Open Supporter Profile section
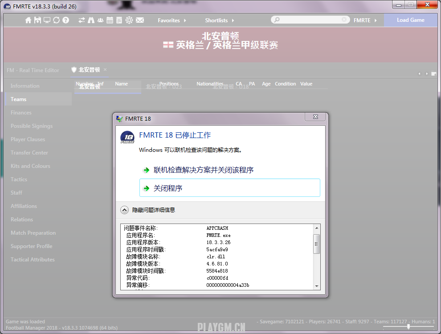Viewport: 441px width, 334px height. click(x=38, y=246)
